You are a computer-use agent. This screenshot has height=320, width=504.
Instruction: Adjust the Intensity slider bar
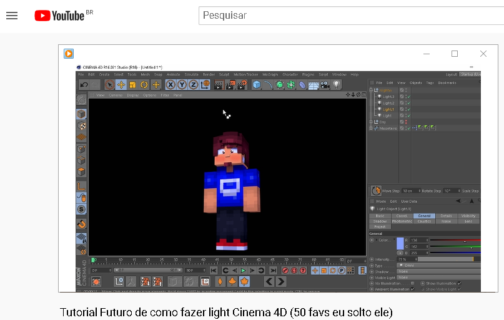click(448, 259)
